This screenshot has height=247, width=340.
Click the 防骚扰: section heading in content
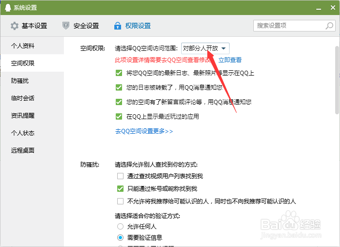coord(90,165)
